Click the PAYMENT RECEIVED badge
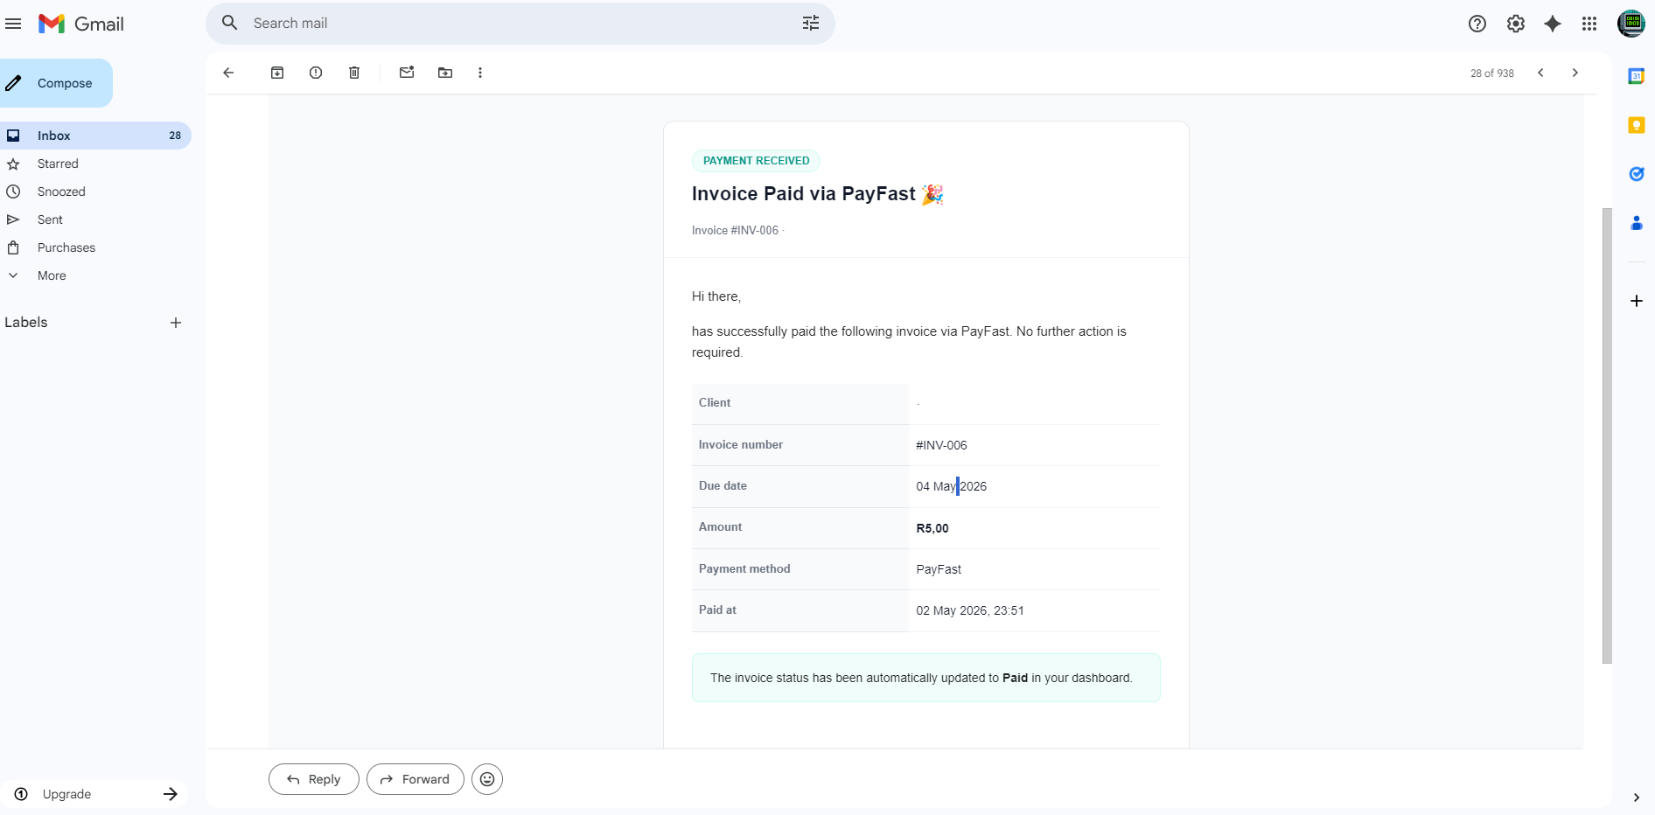 click(x=756, y=161)
